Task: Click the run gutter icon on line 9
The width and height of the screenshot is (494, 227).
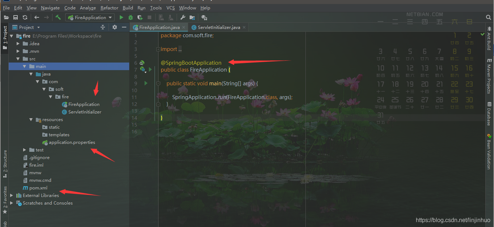Action: pos(146,83)
